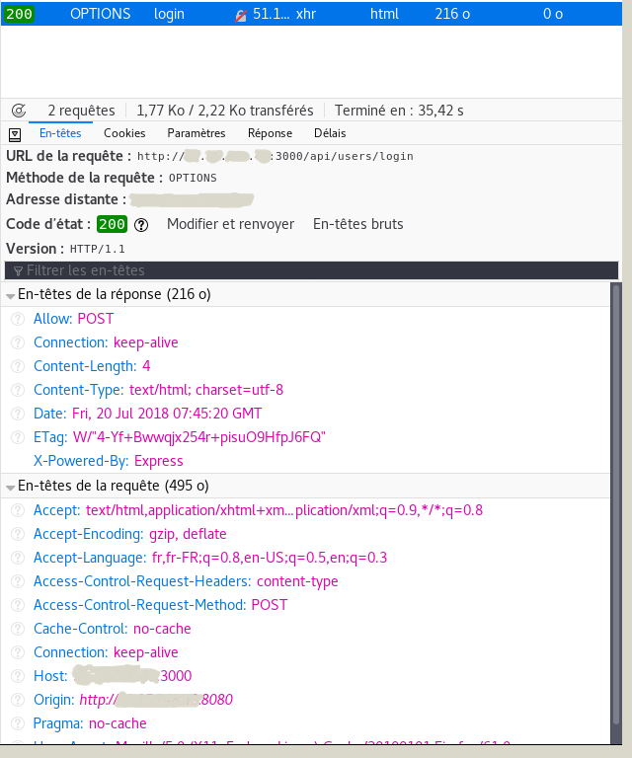This screenshot has width=632, height=758.
Task: Click help icon beside Accept-Encoding header
Action: point(18,534)
